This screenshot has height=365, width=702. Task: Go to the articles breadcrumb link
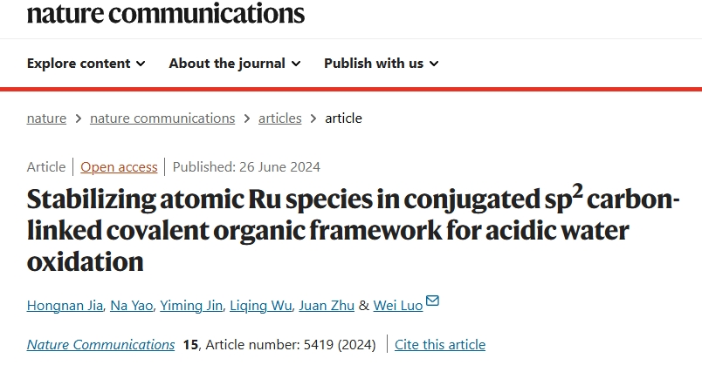point(279,118)
